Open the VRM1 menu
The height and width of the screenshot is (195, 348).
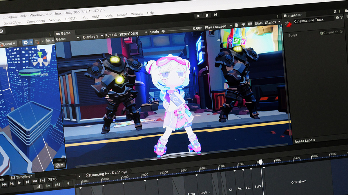[x=96, y=17]
